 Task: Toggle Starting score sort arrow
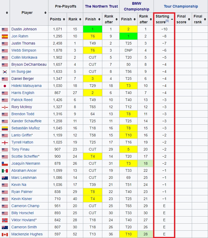pos(172,19)
